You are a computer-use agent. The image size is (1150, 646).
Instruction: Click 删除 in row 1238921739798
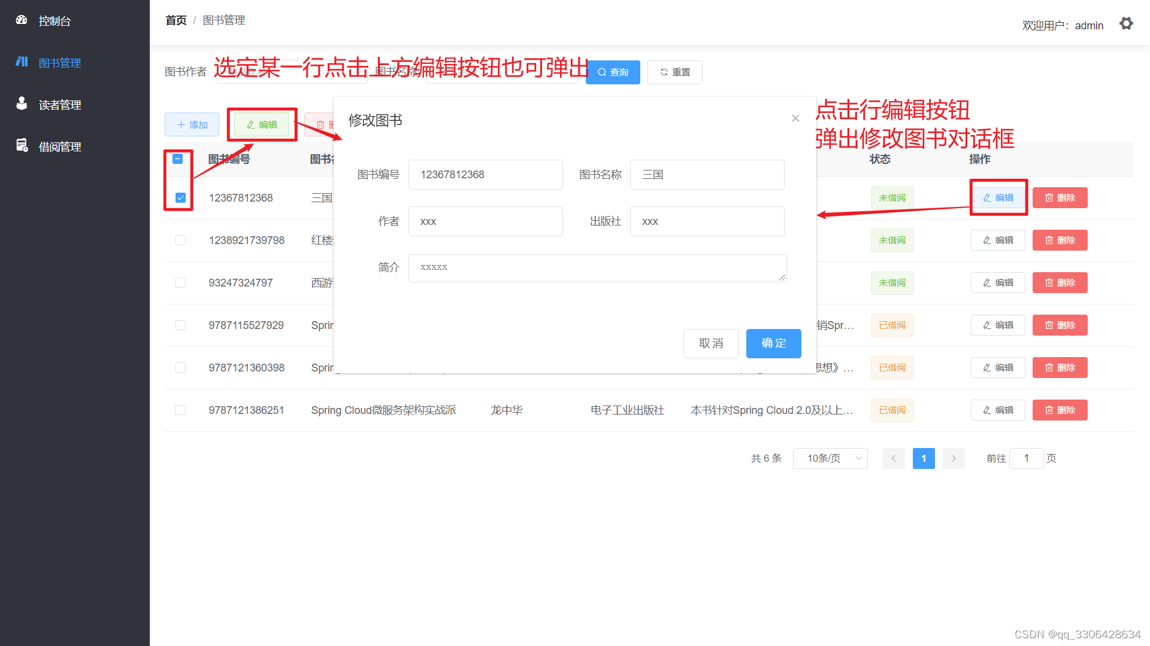(1060, 240)
